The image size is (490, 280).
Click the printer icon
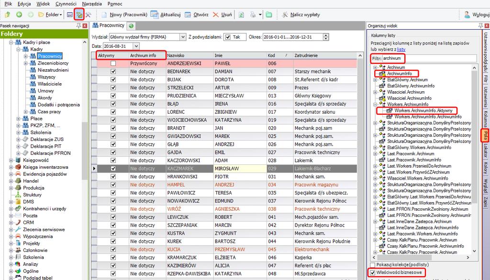253,15
